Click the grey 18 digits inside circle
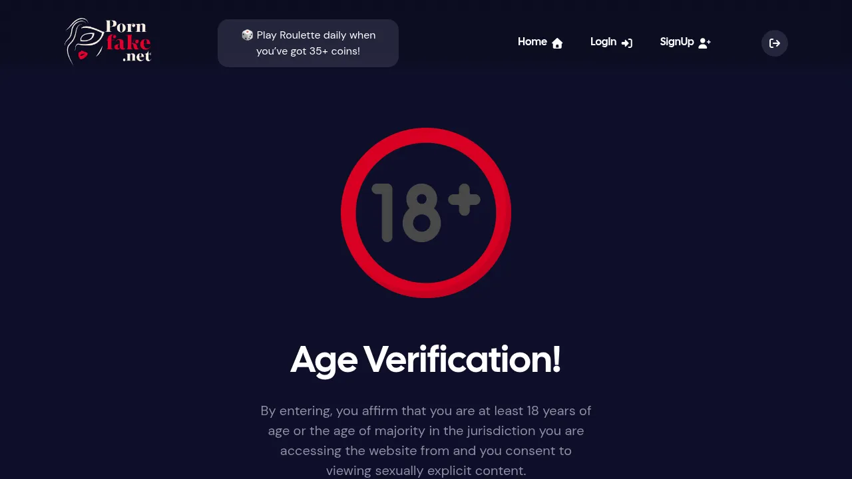Screen dimensions: 852x479 click(x=406, y=213)
